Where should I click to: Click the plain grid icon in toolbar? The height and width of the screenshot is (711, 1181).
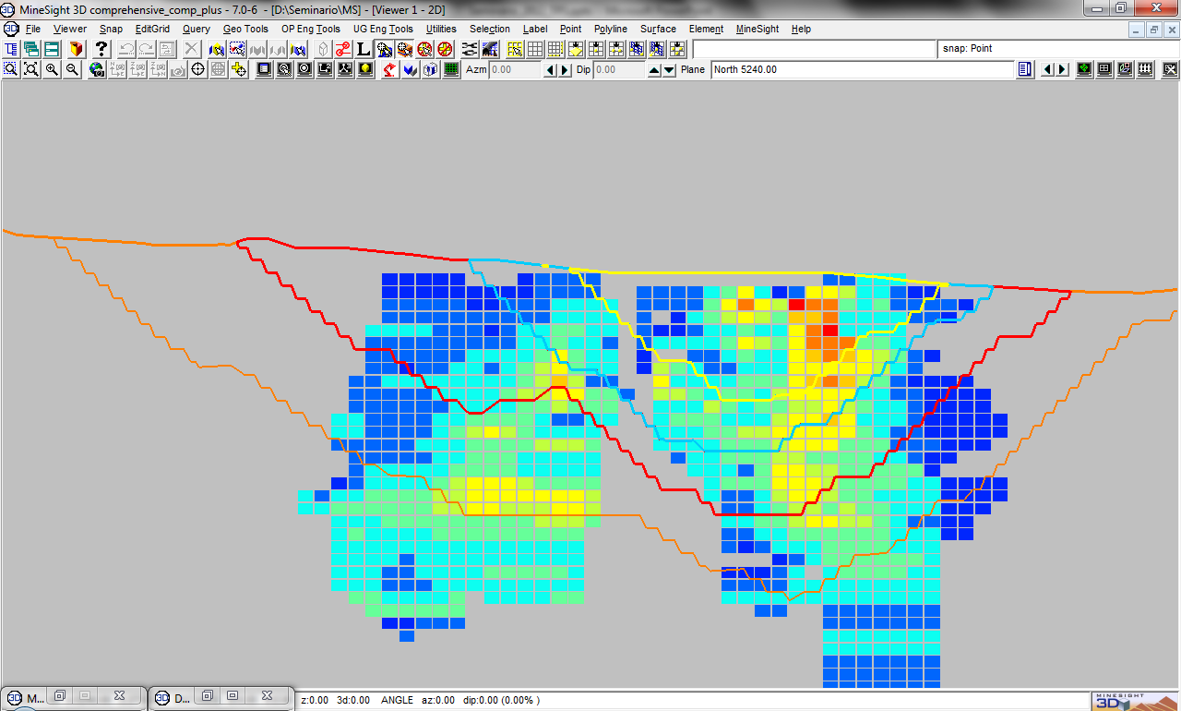[535, 49]
